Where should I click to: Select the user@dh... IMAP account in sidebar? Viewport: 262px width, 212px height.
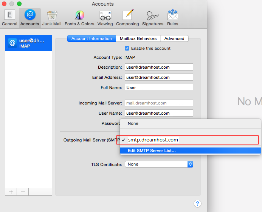coord(29,43)
